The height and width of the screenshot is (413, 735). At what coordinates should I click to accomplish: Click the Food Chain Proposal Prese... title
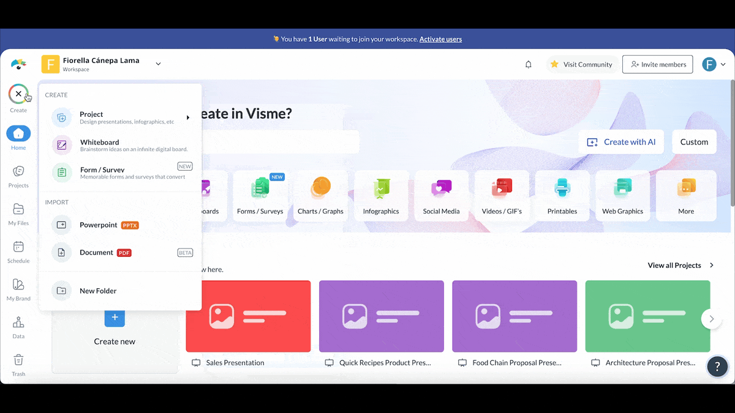pyautogui.click(x=517, y=363)
